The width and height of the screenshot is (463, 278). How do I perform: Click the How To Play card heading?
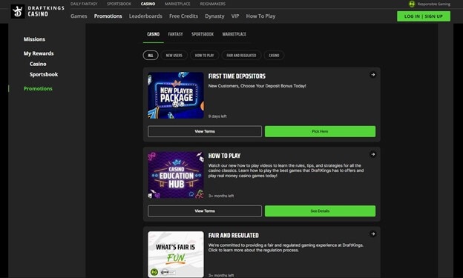pyautogui.click(x=224, y=156)
